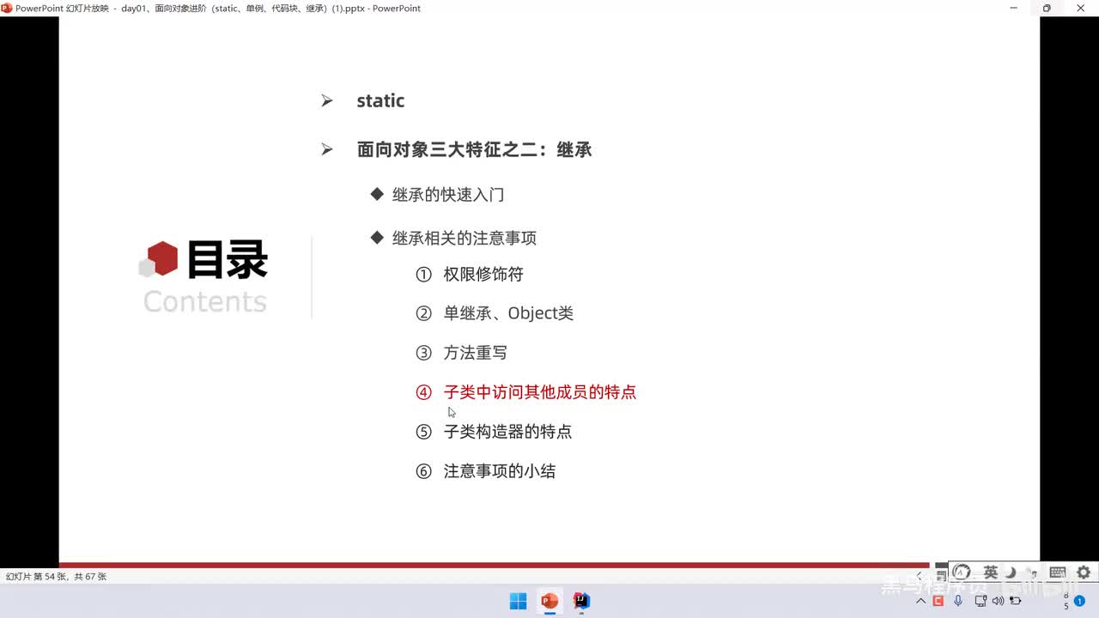Image resolution: width=1099 pixels, height=618 pixels.
Task: Open the red C tray icon
Action: point(938,601)
